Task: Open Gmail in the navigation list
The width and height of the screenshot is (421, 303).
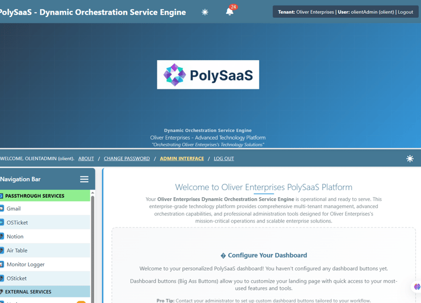Action: point(45,208)
